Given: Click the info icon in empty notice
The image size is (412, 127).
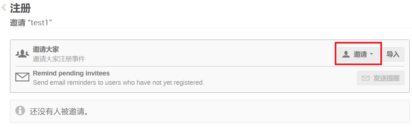Looking at the screenshot, I should click(21, 110).
